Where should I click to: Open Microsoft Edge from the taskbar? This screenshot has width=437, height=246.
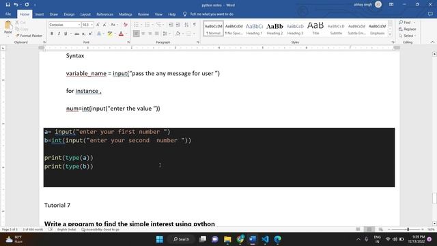(x=278, y=239)
